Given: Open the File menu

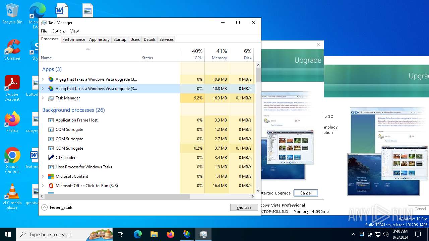Looking at the screenshot, I should [44, 31].
